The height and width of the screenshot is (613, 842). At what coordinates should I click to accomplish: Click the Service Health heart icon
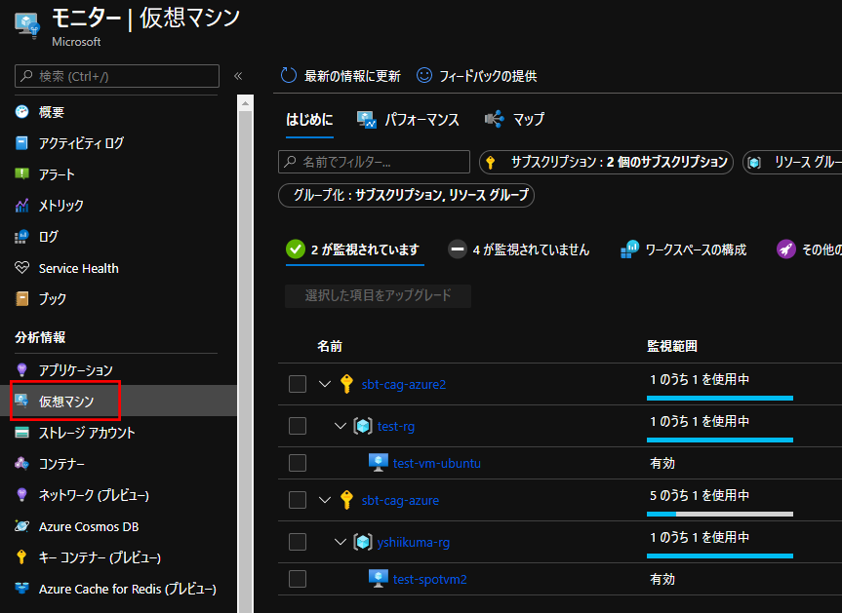(22, 268)
